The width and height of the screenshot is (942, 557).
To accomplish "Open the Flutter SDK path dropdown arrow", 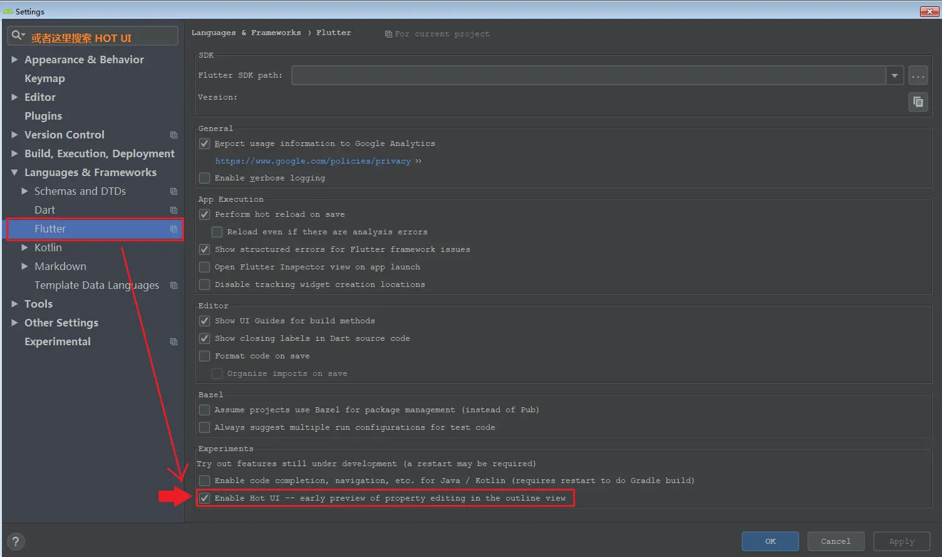I will point(894,75).
